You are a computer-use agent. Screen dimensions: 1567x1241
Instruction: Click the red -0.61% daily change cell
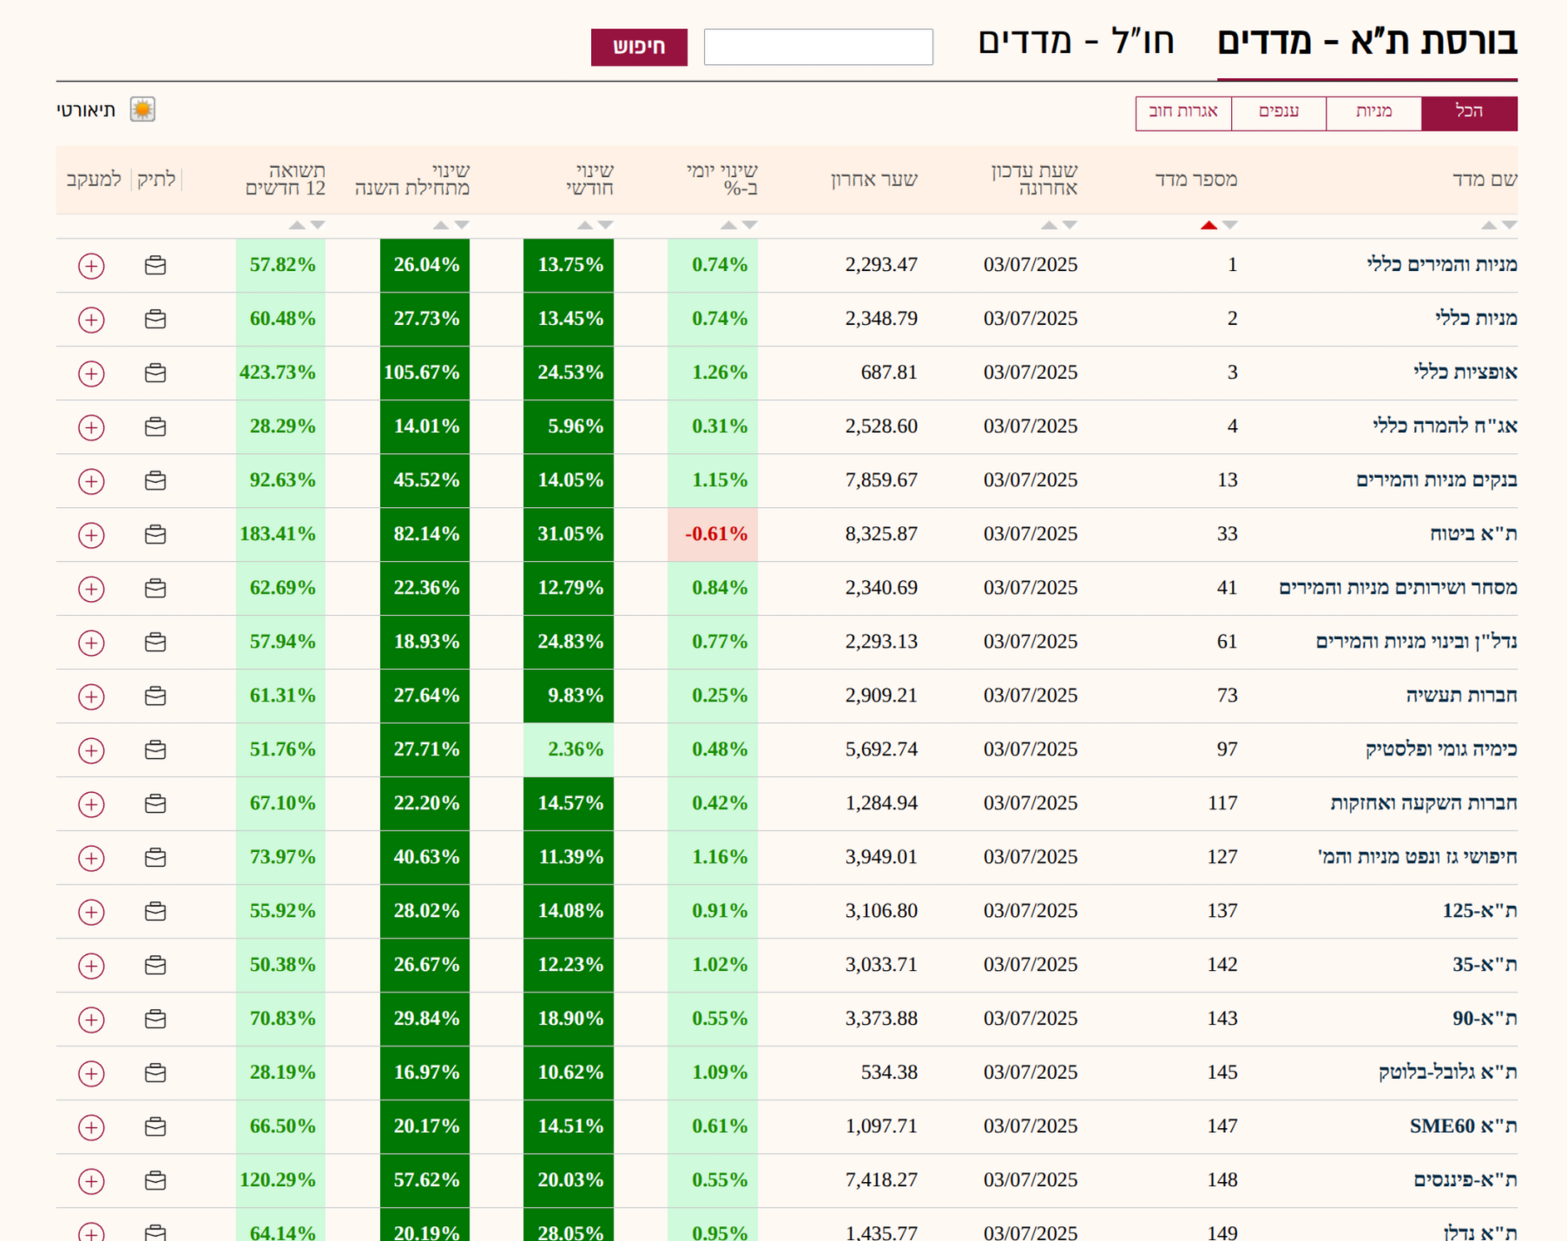pos(713,534)
